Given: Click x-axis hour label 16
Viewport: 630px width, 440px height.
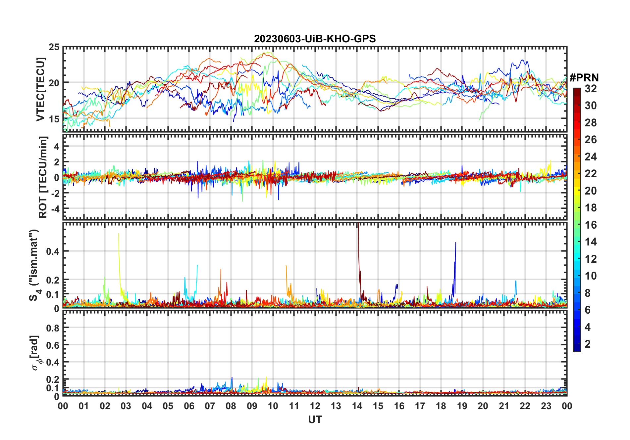Looking at the screenshot, I should coord(399,406).
